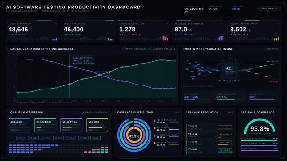Click the gate execution matrix bottom-right green cell
The width and height of the screenshot is (287, 161).
coord(107,152)
